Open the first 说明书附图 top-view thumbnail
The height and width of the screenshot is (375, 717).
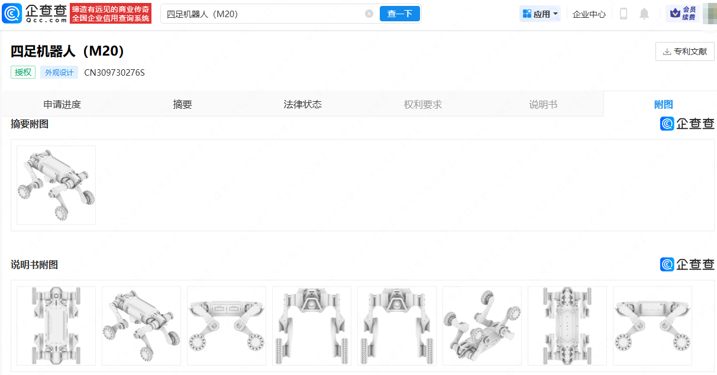[x=56, y=326]
